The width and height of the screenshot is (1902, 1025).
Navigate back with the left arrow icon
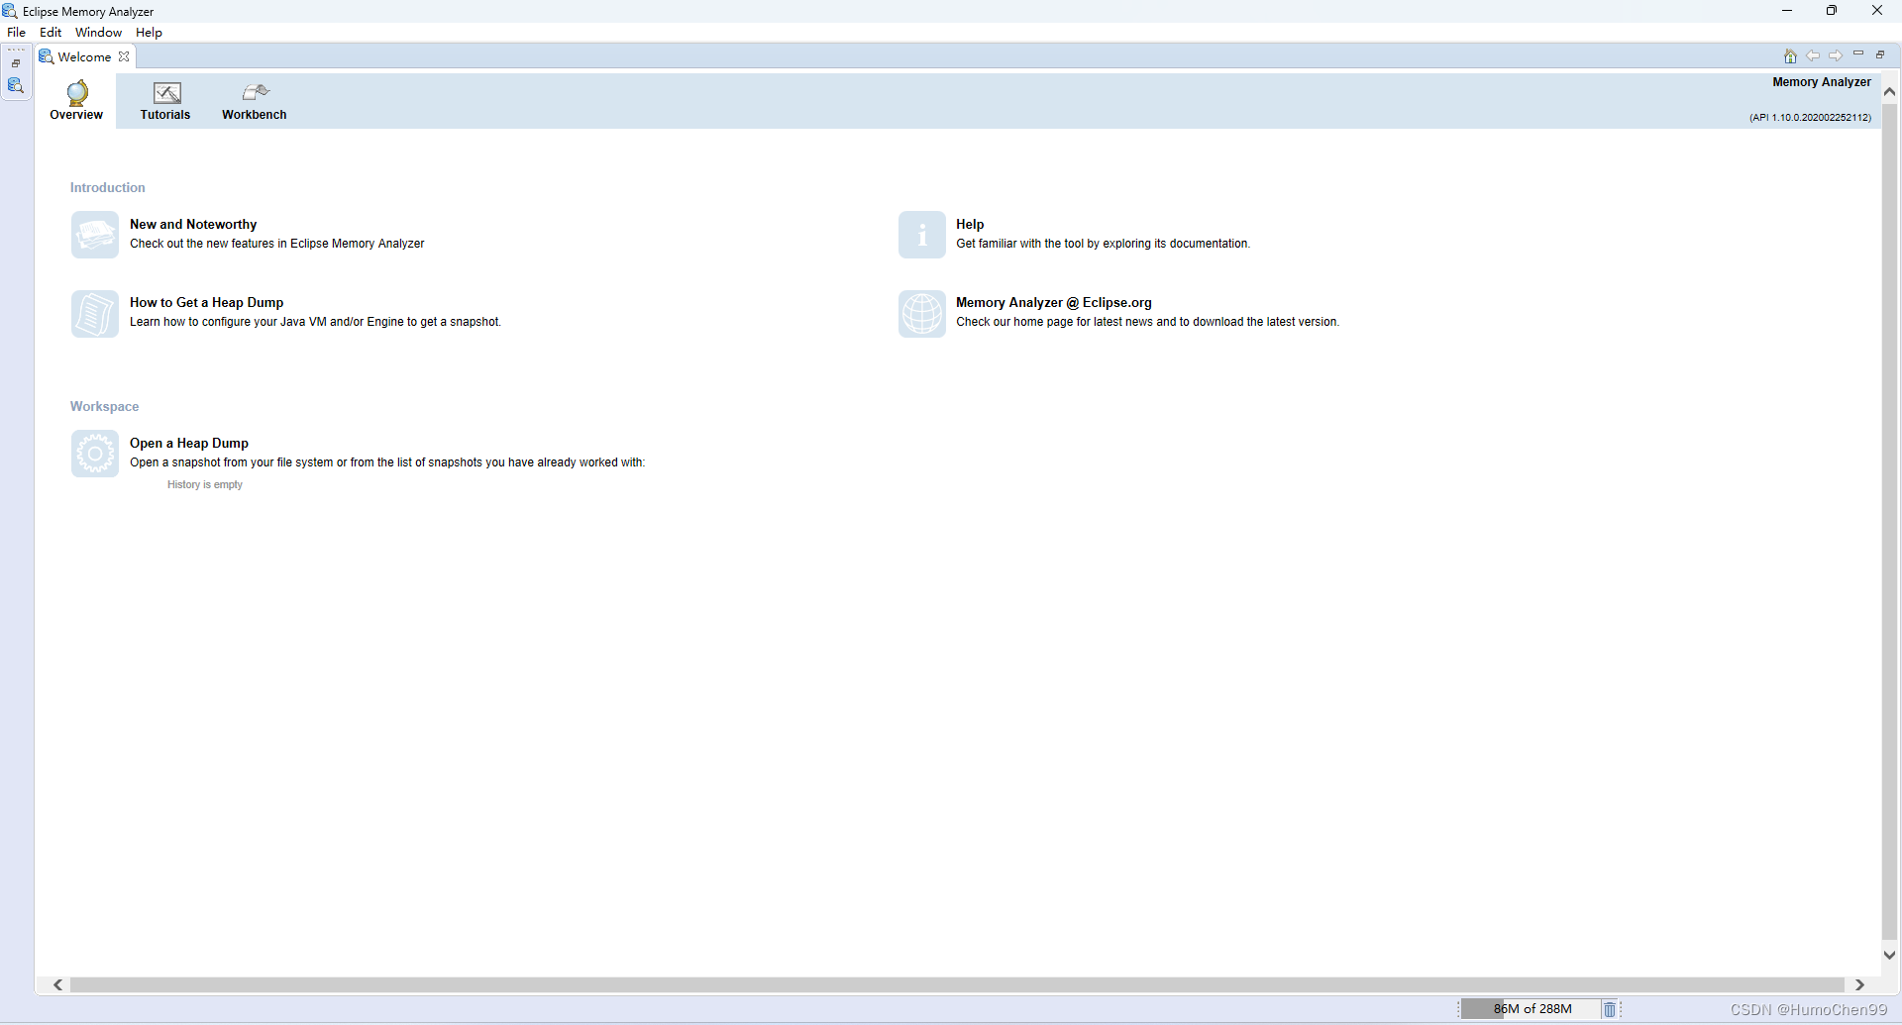coord(1813,56)
